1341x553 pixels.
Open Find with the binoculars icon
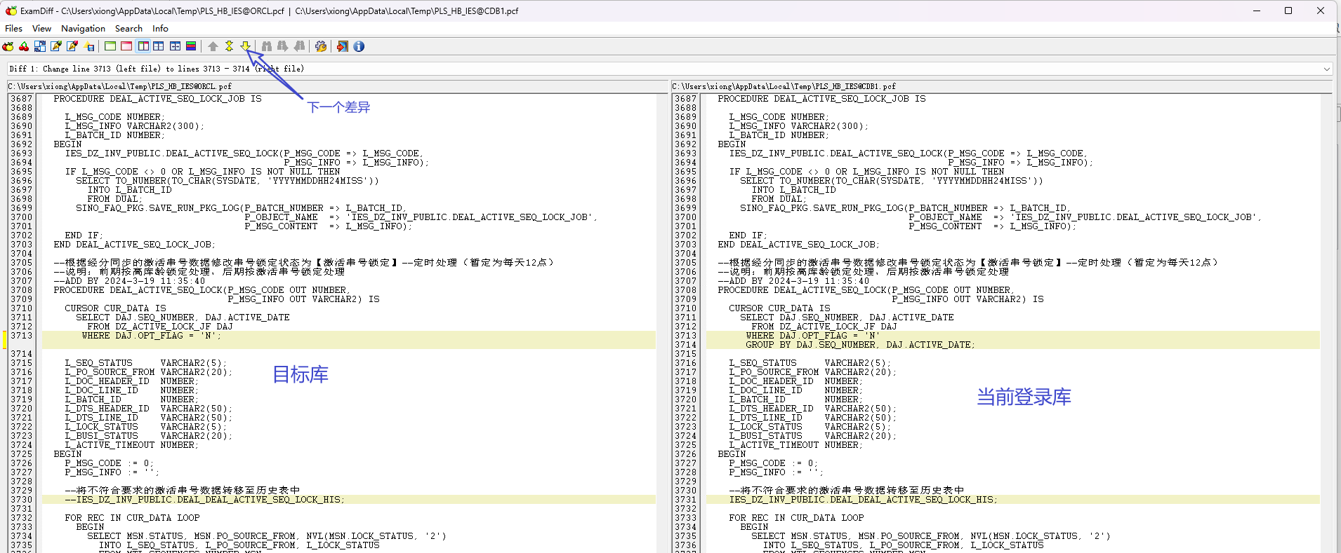click(267, 46)
